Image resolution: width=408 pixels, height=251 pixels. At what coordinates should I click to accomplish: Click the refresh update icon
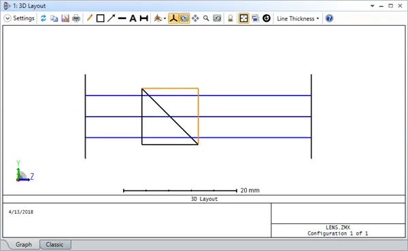pyautogui.click(x=44, y=18)
